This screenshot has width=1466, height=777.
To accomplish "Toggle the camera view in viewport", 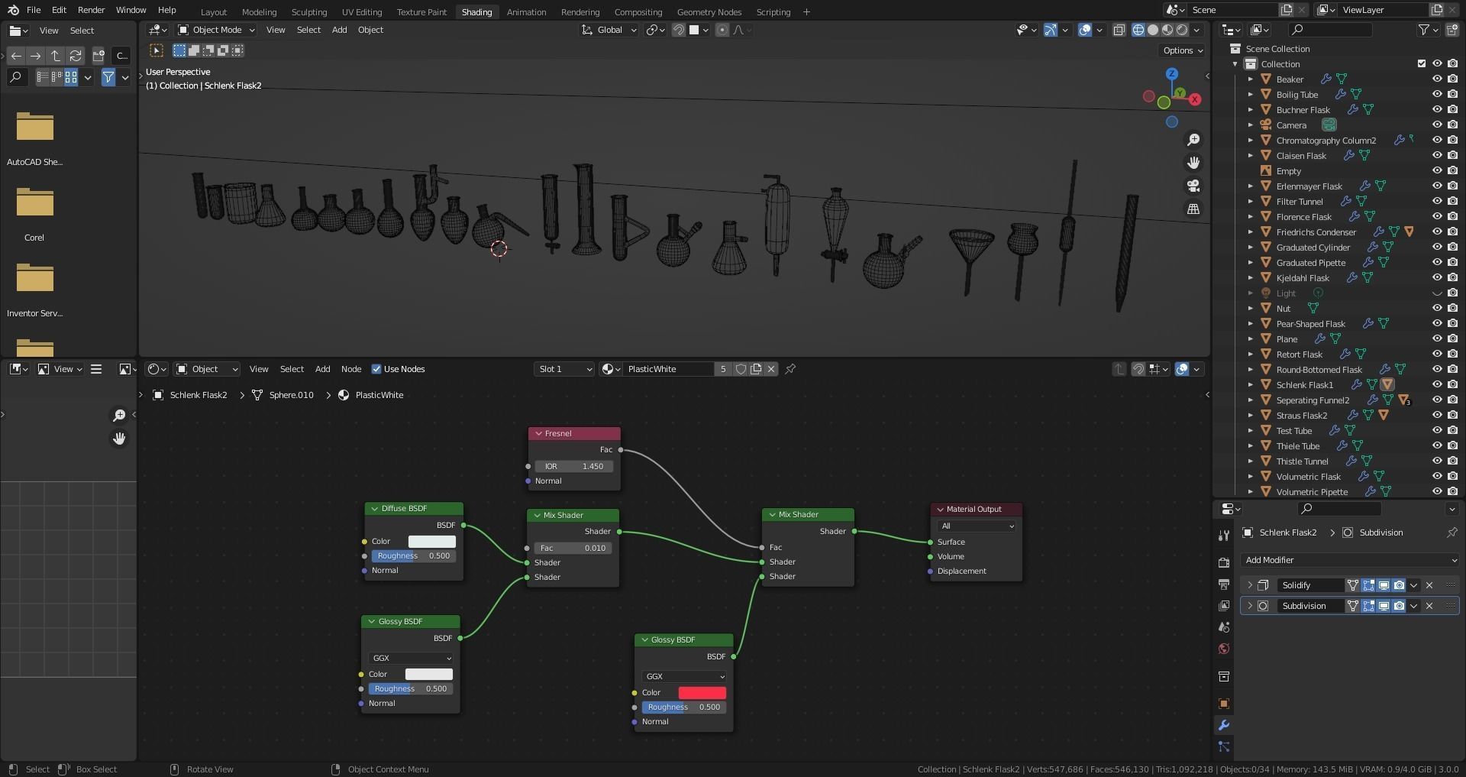I will click(x=1193, y=186).
